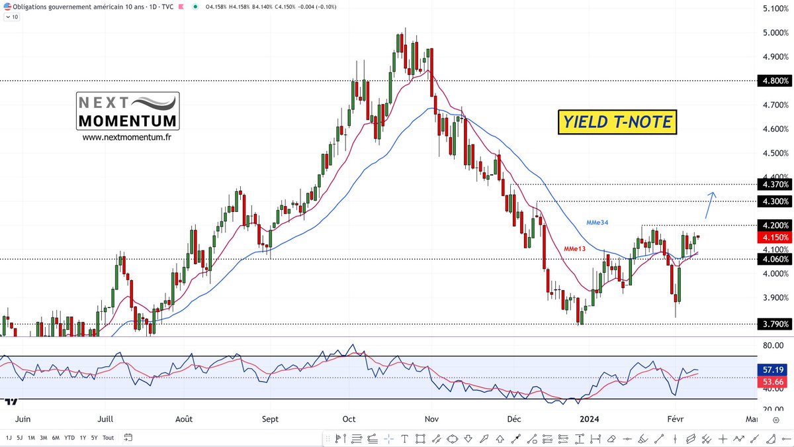Screen dimensions: 794x447
Task: Select the vertical line tool
Action: click(675, 438)
